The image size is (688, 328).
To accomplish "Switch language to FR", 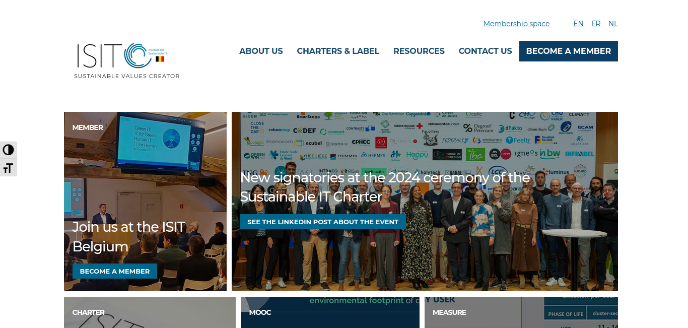I will [596, 24].
